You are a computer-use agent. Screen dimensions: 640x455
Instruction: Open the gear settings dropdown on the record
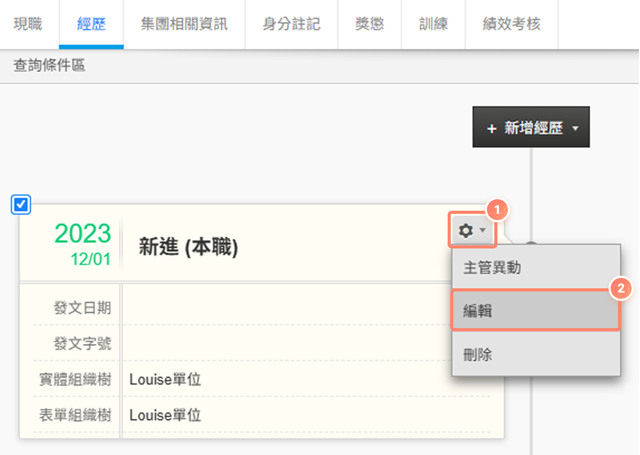point(472,230)
